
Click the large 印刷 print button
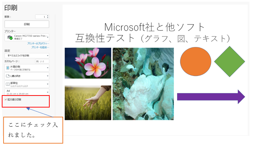(x=27, y=24)
